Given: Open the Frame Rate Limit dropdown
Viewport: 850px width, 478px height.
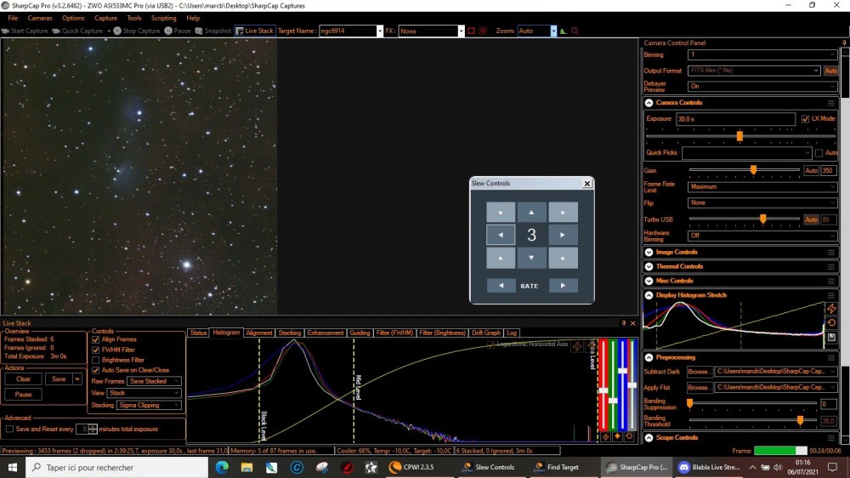Looking at the screenshot, I should pyautogui.click(x=762, y=186).
